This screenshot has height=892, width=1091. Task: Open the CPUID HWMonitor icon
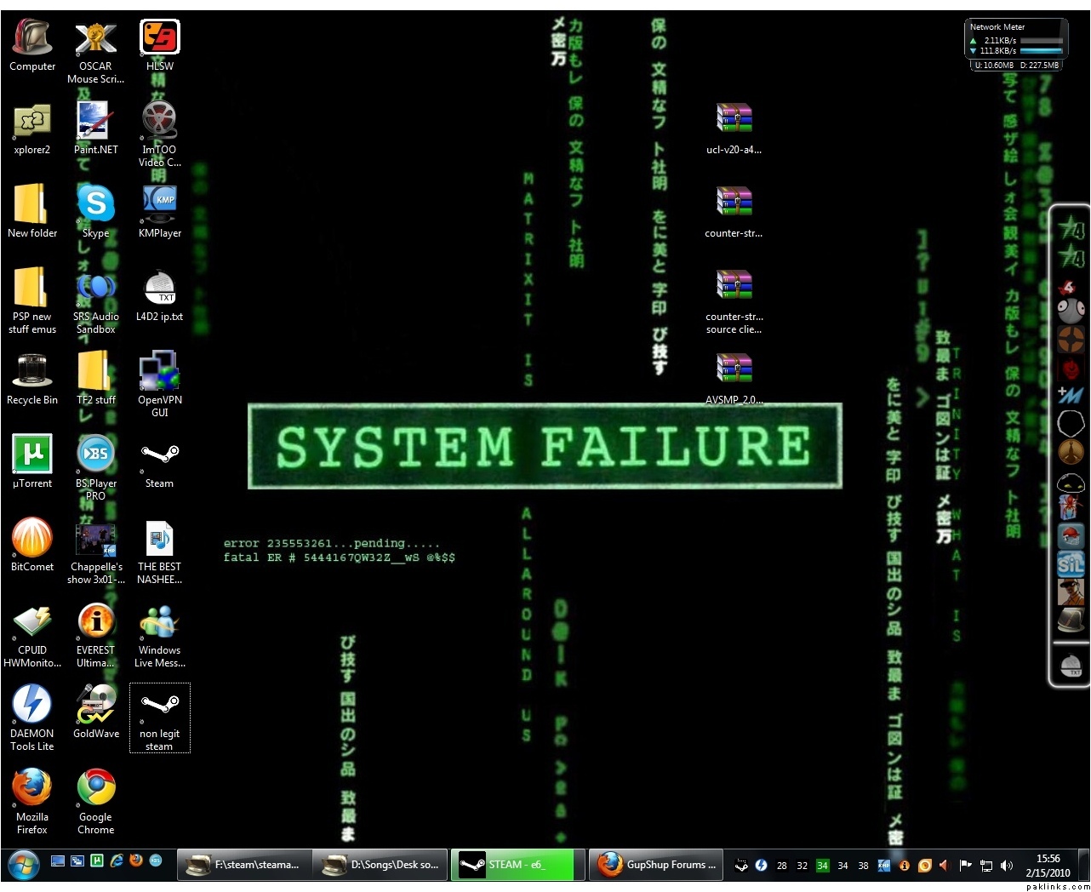coord(32,621)
